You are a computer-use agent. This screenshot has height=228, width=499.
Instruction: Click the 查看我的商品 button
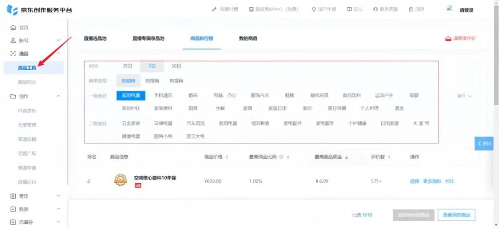tap(456, 215)
